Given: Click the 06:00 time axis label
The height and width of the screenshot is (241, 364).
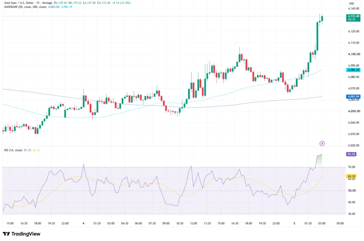Looking at the screenshot, I should coord(138,223).
